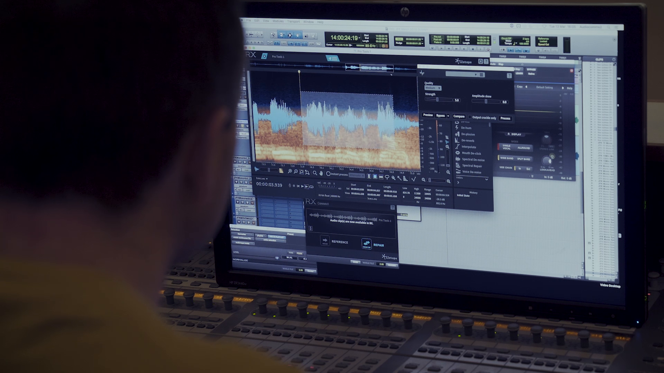Select the Pro Tools Trim tool

click(x=282, y=35)
